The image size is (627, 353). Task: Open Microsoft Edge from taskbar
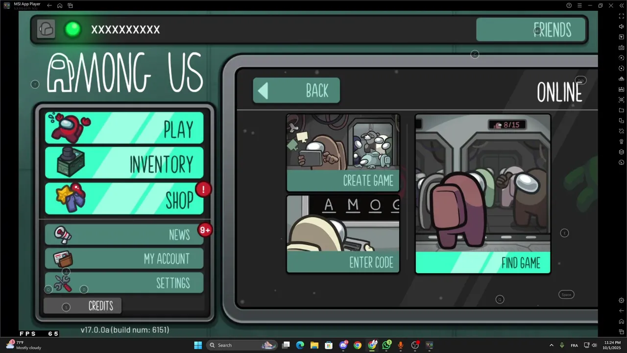coord(300,345)
